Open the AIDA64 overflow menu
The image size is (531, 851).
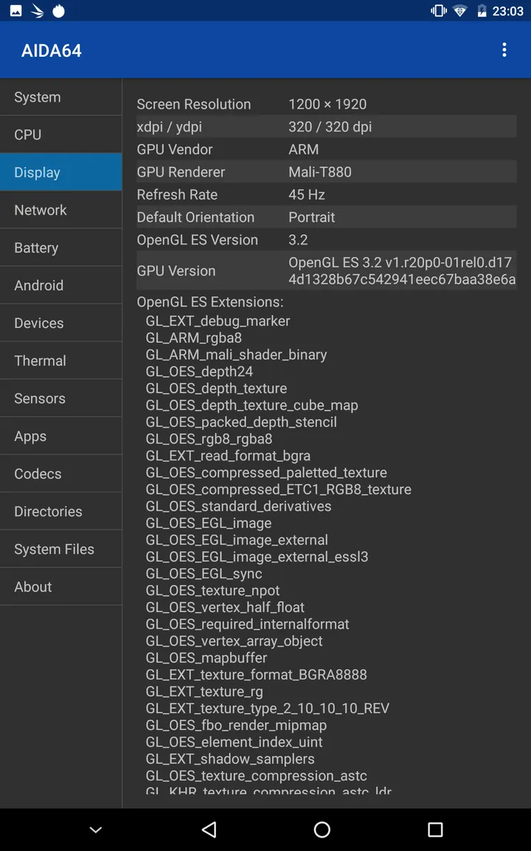[x=504, y=49]
